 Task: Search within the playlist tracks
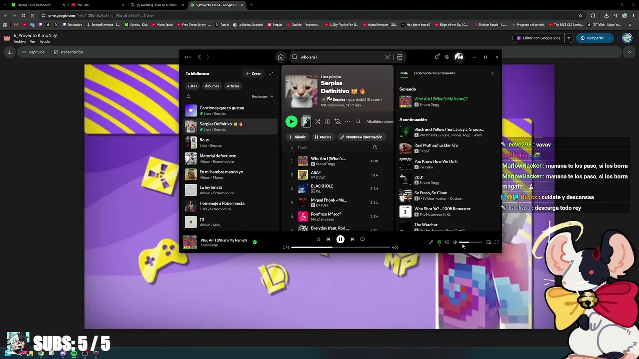[358, 122]
